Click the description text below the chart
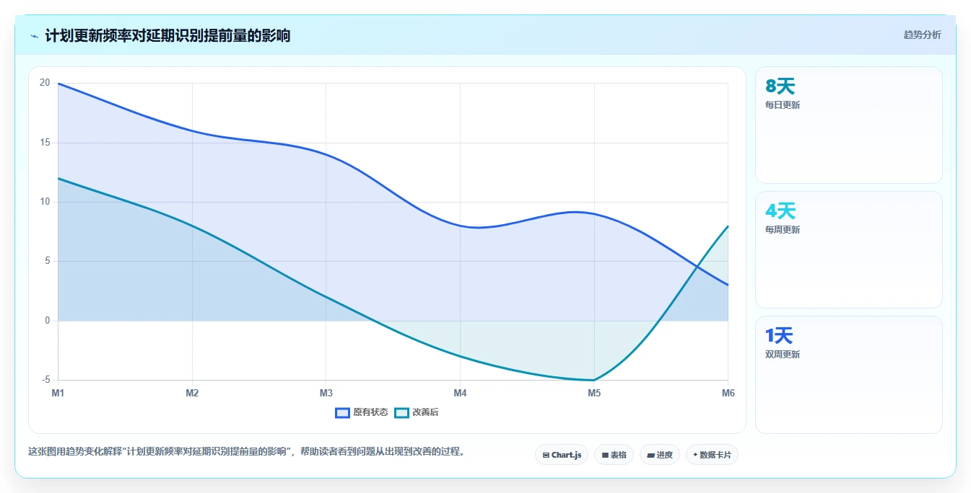This screenshot has width=971, height=493. (x=246, y=452)
